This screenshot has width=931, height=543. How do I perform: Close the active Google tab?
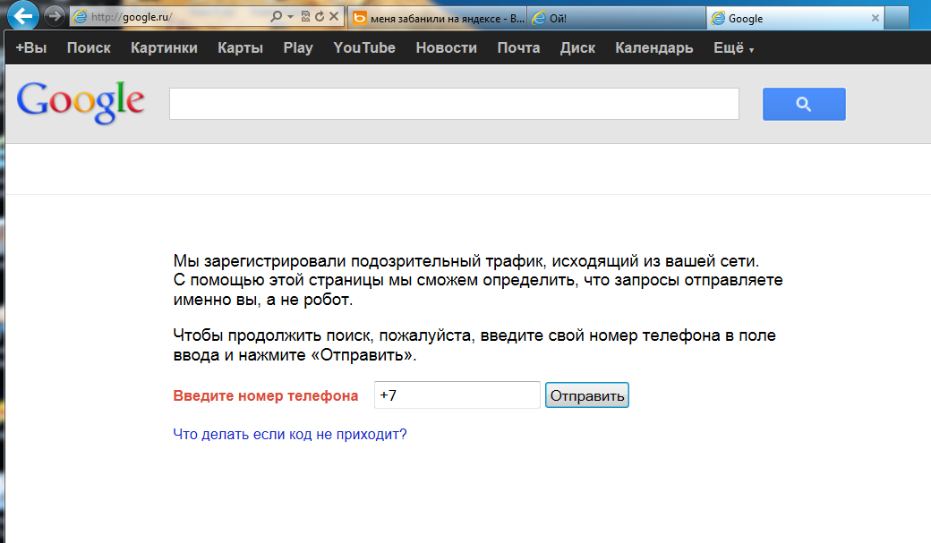[x=875, y=18]
